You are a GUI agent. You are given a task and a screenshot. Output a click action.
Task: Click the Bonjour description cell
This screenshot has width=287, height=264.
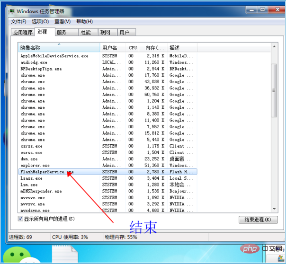pyautogui.click(x=181, y=191)
